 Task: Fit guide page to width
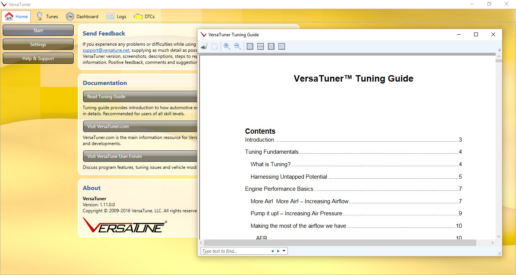(x=260, y=46)
